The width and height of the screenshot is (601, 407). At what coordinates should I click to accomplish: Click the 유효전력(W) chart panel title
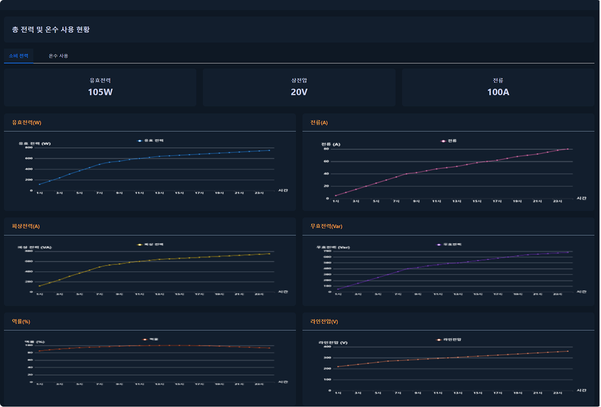pos(27,122)
